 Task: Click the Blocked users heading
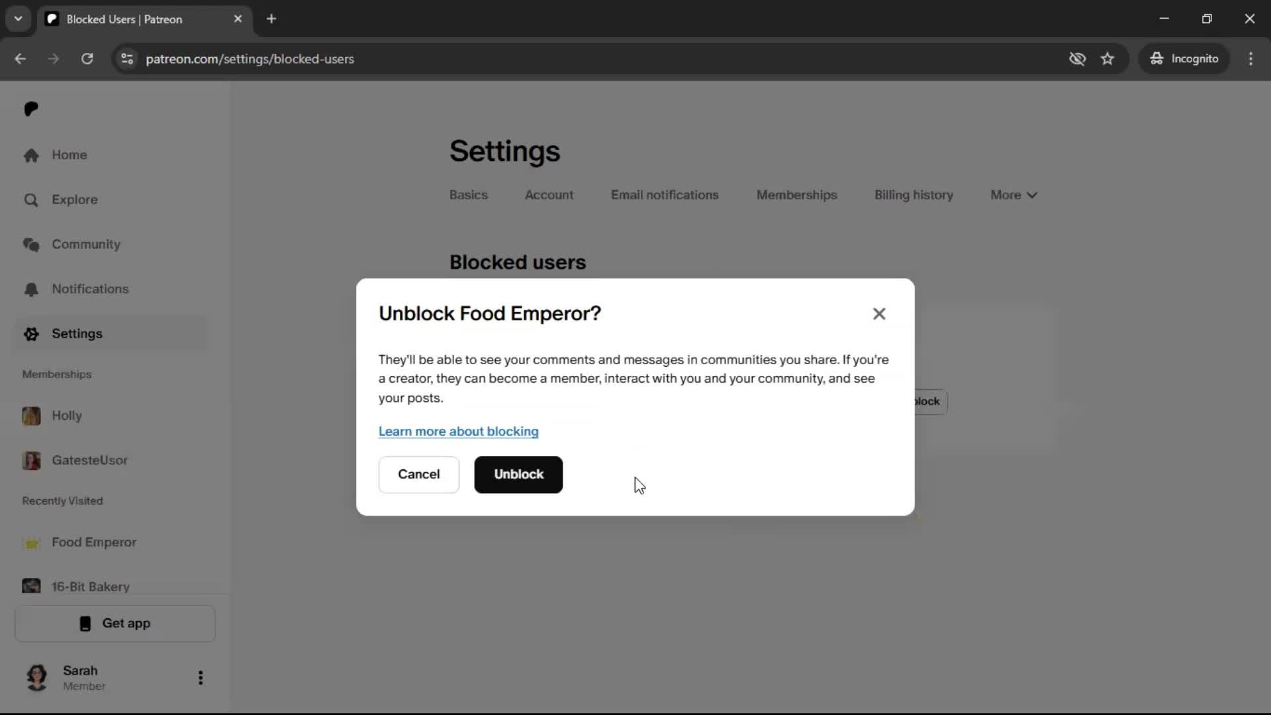pyautogui.click(x=518, y=262)
